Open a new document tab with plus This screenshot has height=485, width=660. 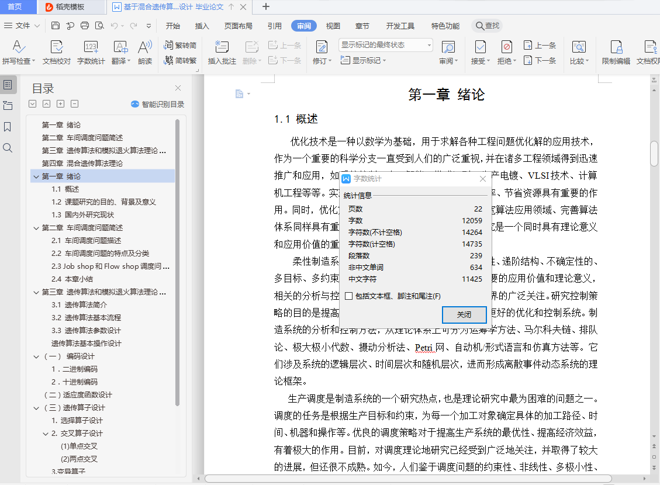pos(265,7)
